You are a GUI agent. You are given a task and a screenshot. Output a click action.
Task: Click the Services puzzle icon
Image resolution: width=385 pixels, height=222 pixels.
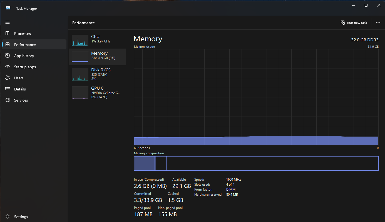[x=8, y=100]
